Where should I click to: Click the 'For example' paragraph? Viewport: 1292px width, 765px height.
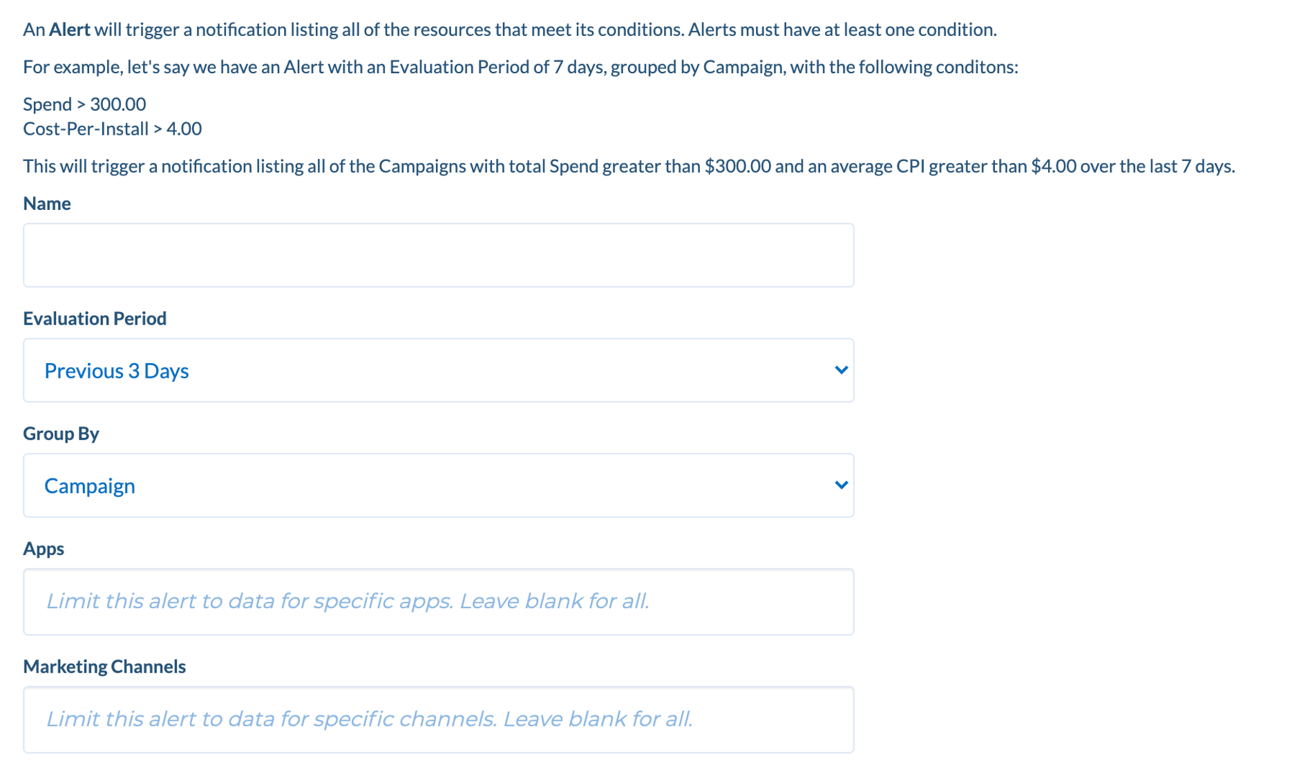521,67
